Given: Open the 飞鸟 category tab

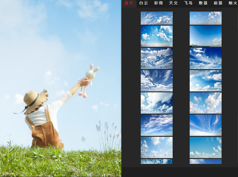Looking at the screenshot, I should [188, 3].
